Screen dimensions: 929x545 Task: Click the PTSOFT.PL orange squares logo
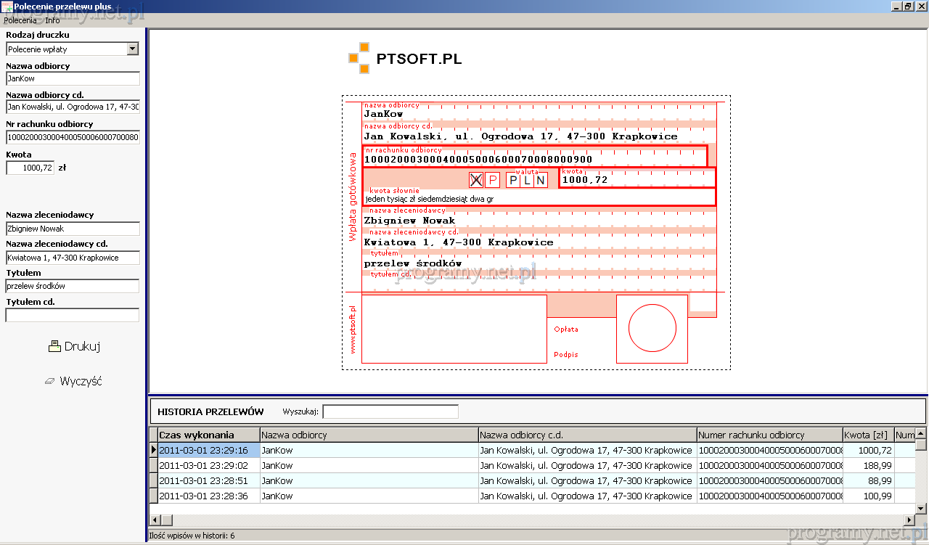click(x=359, y=58)
